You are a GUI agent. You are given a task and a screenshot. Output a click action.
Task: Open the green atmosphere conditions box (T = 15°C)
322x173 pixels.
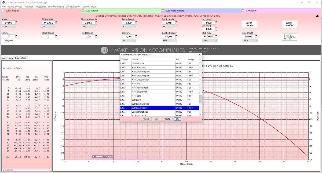tap(289, 37)
